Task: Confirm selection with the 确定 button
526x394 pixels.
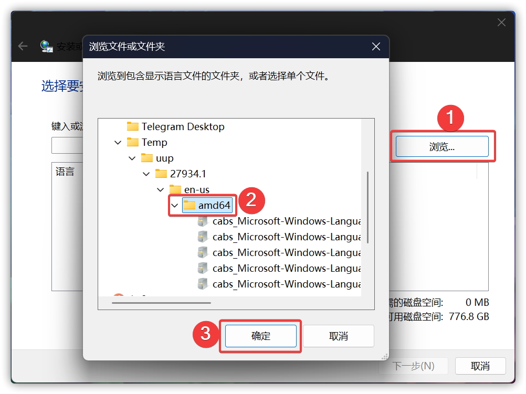Action: point(261,336)
